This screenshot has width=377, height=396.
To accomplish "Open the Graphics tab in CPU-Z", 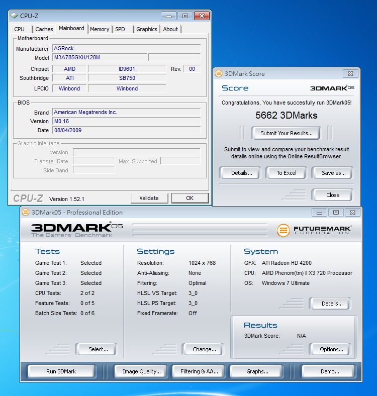I will pos(147,29).
